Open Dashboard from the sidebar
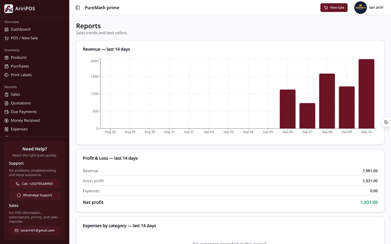This screenshot has width=391, height=244. pos(34,29)
